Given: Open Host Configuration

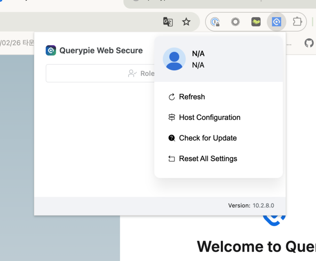Looking at the screenshot, I should coord(209,117).
